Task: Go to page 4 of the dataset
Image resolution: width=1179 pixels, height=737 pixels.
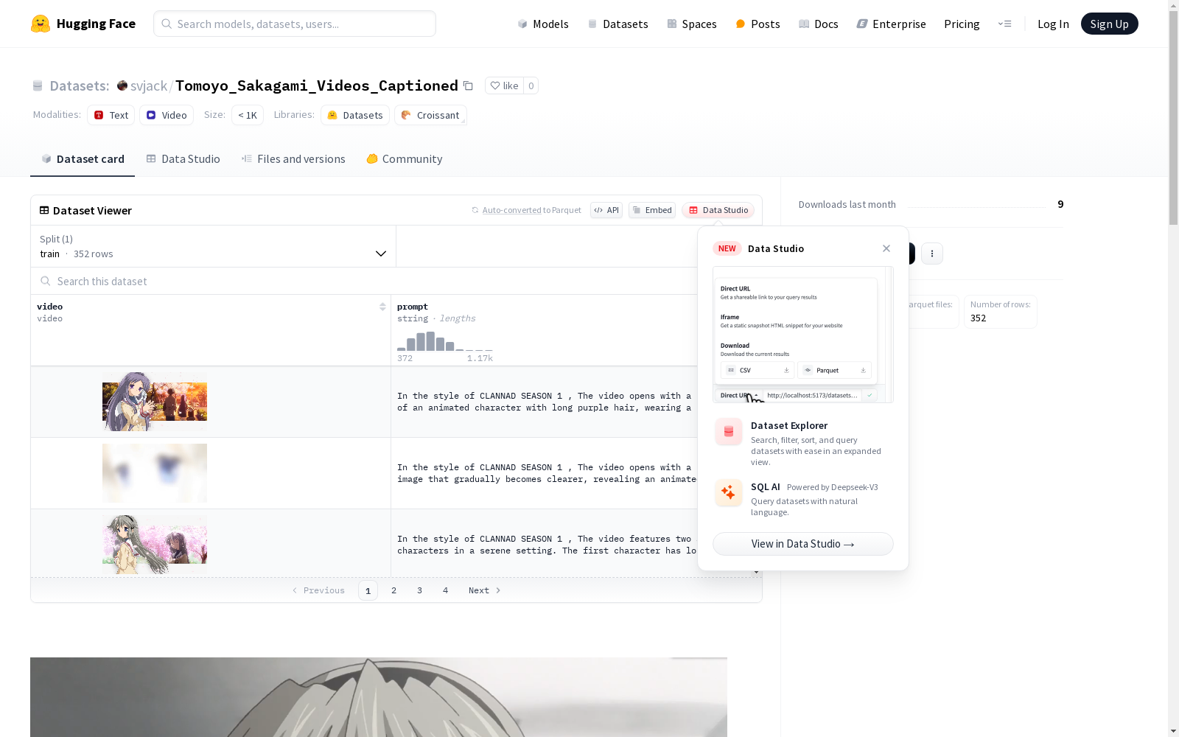Action: coord(446,590)
